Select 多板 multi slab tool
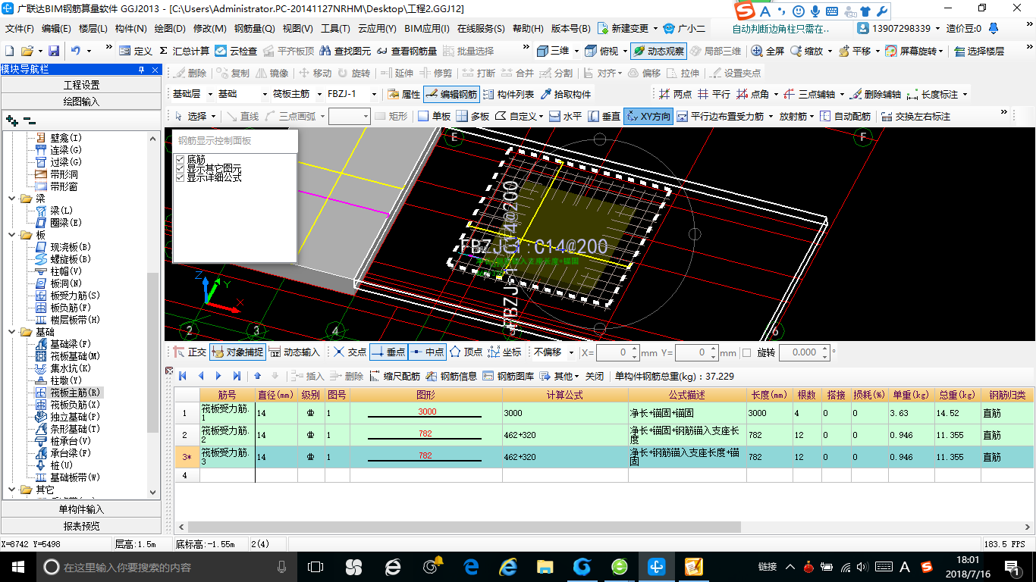This screenshot has height=582, width=1036. [x=472, y=117]
